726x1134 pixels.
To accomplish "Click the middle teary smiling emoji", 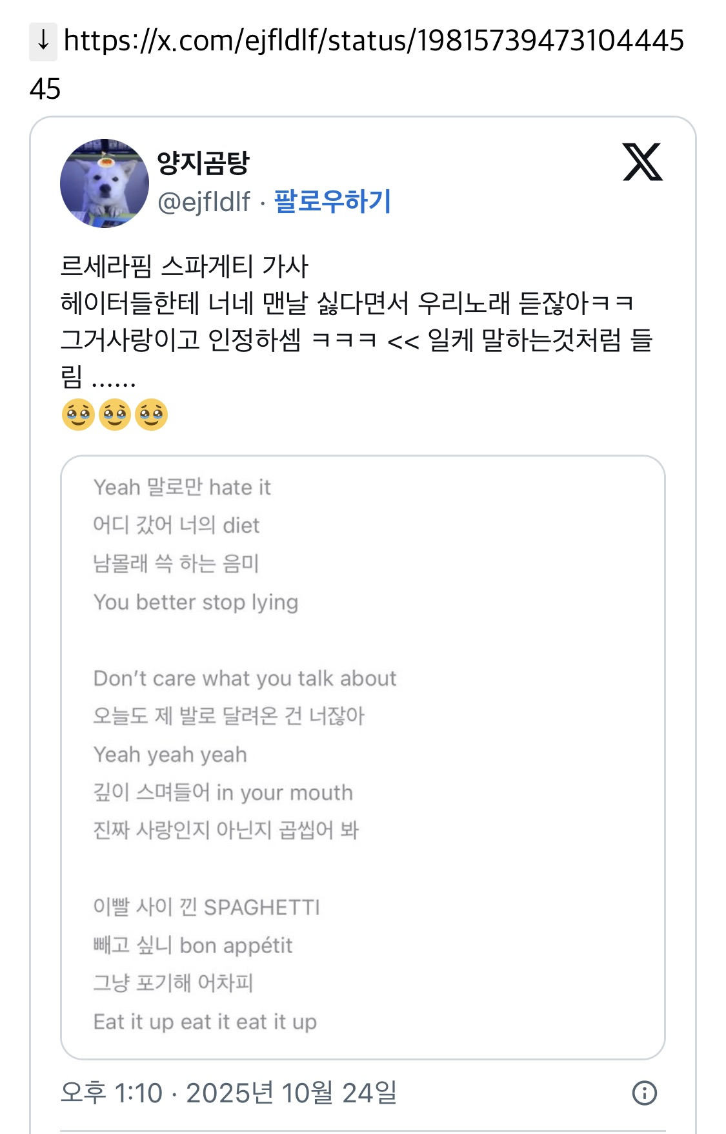I will click(115, 414).
